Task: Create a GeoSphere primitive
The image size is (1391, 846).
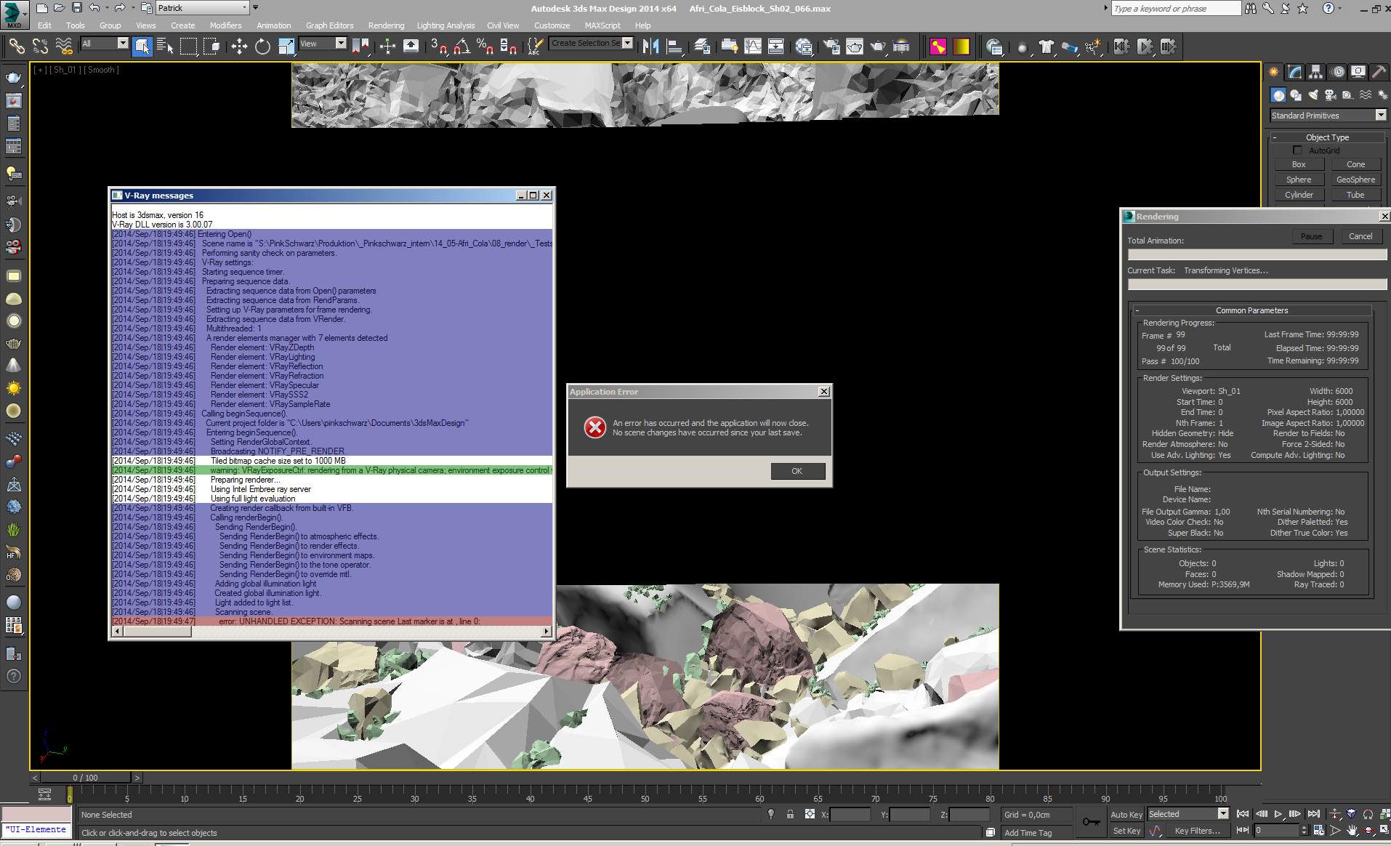Action: [1355, 180]
